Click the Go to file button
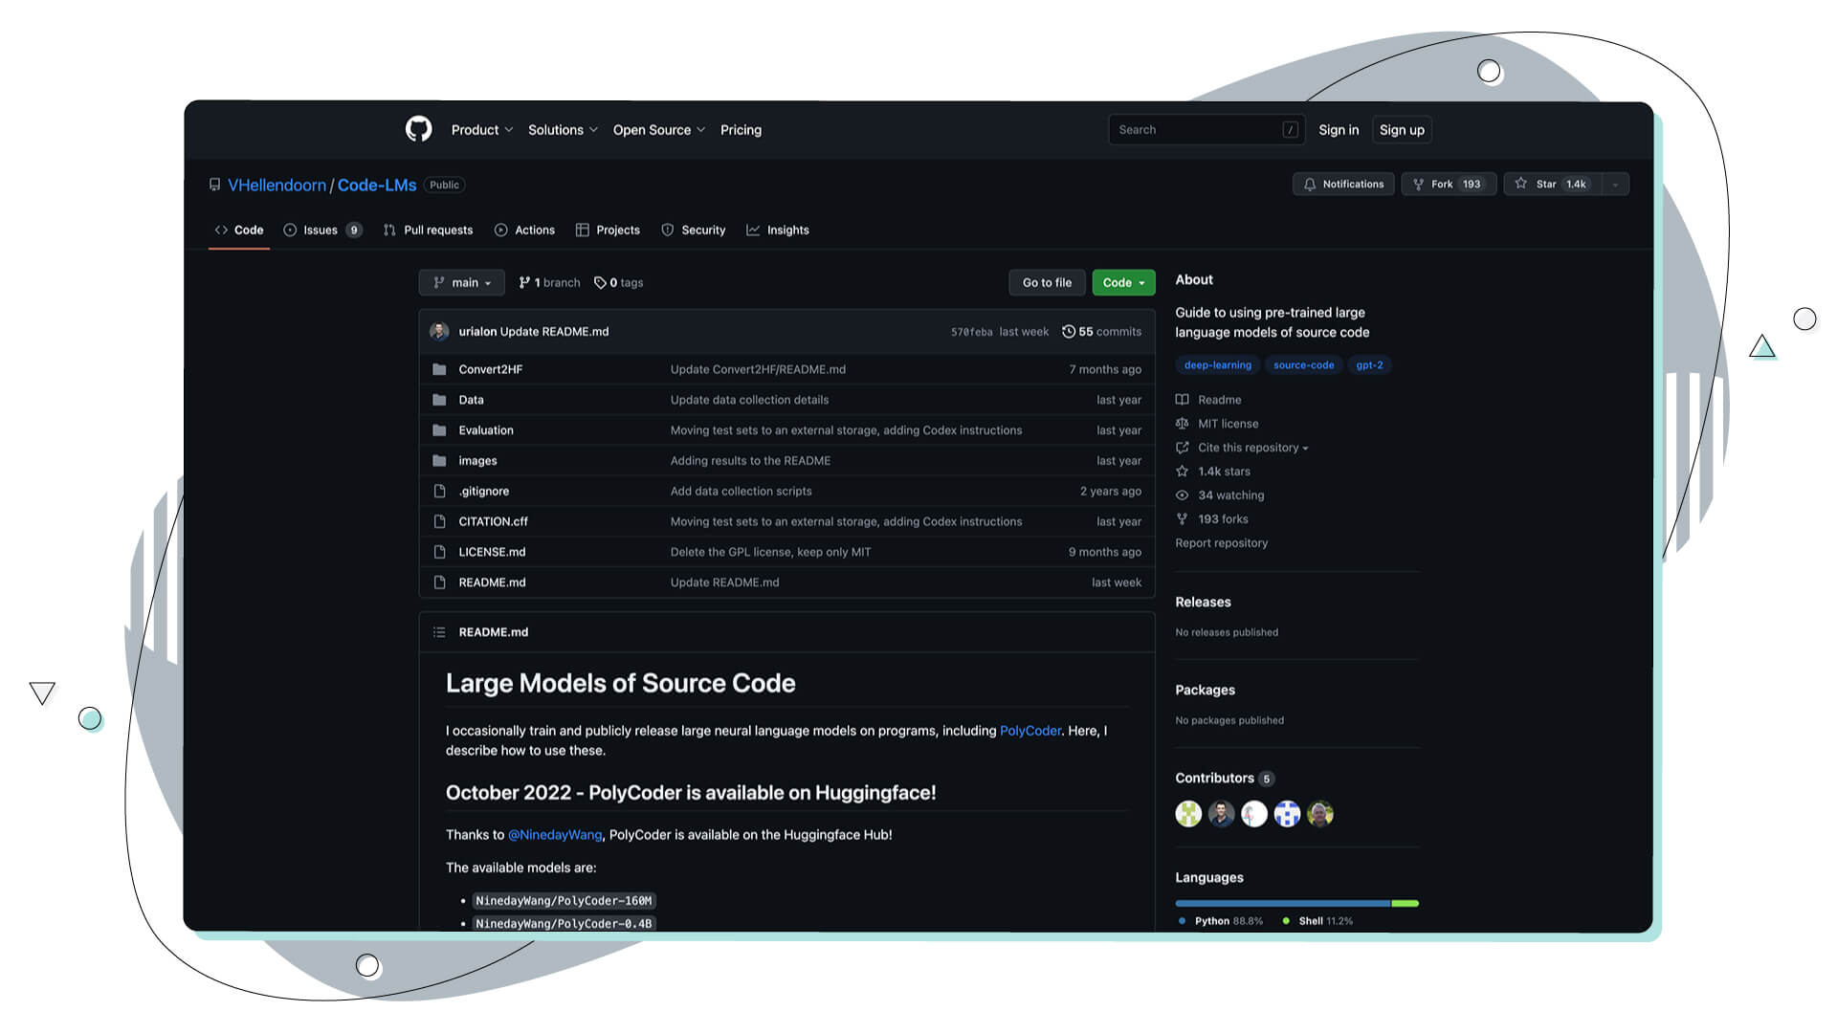The height and width of the screenshot is (1033, 1837). [1046, 282]
